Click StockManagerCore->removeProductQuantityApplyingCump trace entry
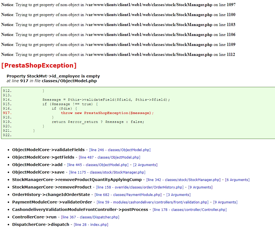Viewport: 275px width, 230px height. click(77, 180)
